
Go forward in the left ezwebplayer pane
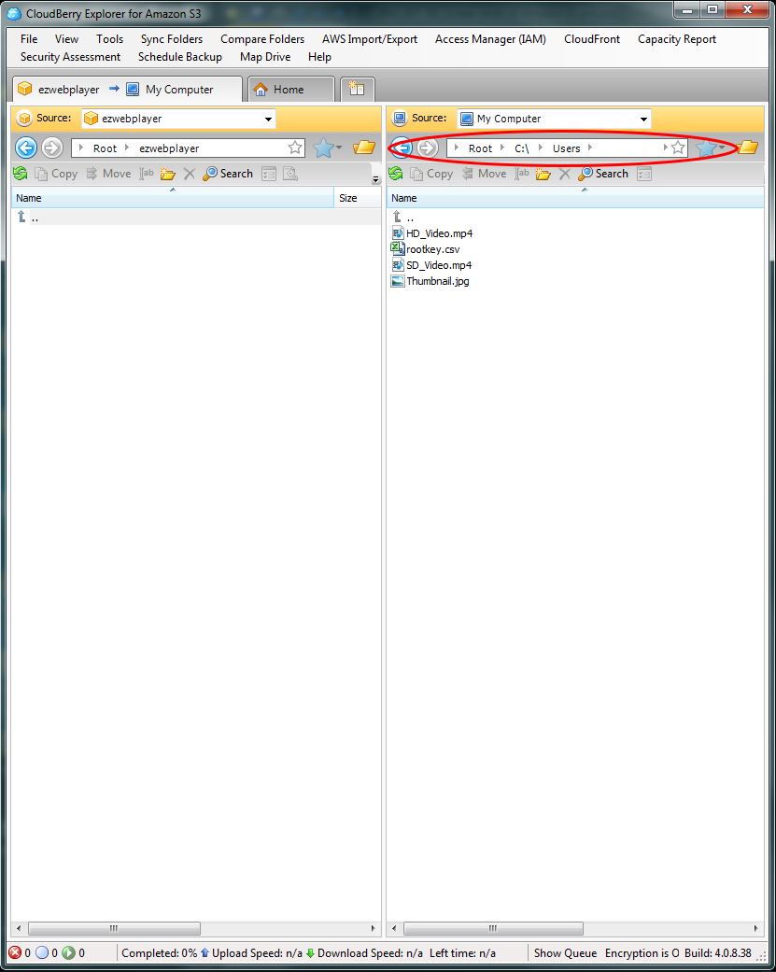click(x=52, y=148)
